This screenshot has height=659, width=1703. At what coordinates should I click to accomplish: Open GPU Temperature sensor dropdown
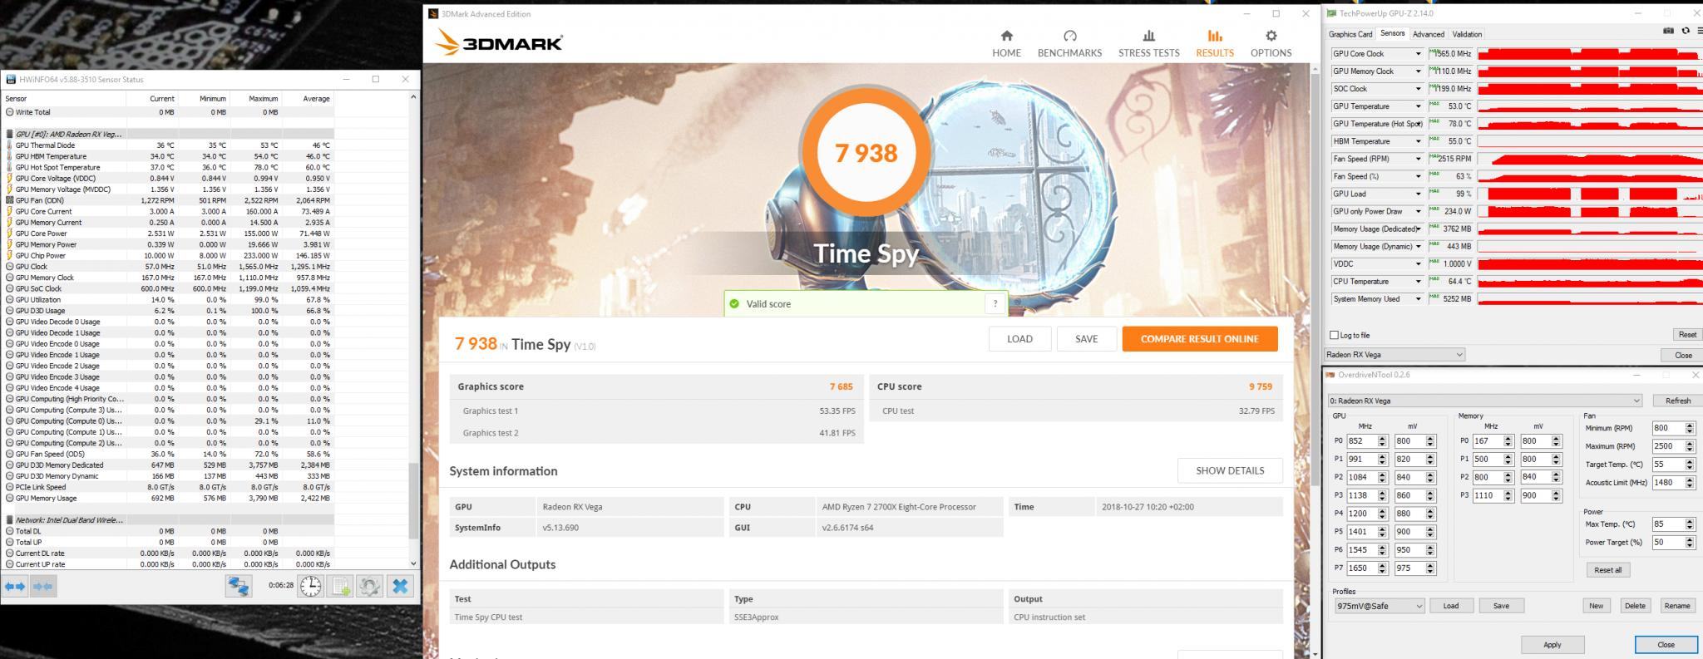tap(1418, 106)
